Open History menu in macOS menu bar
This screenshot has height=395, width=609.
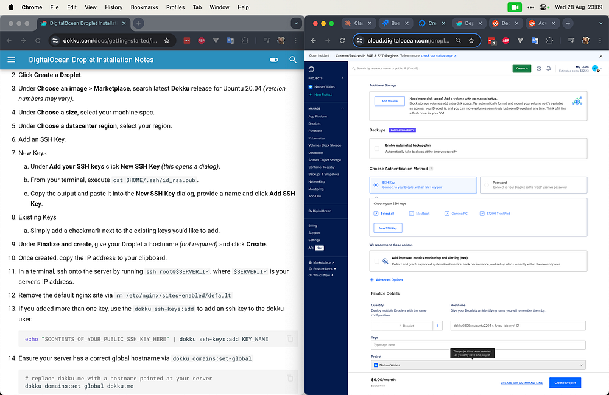[113, 7]
